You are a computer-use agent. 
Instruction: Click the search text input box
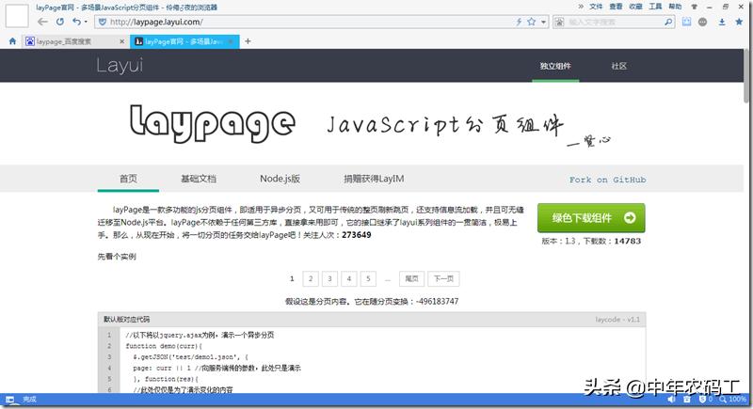click(614, 22)
